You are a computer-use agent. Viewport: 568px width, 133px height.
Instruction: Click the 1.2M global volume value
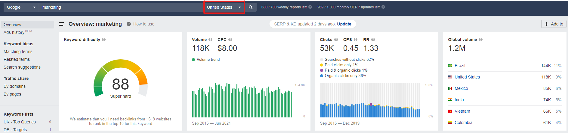[457, 48]
